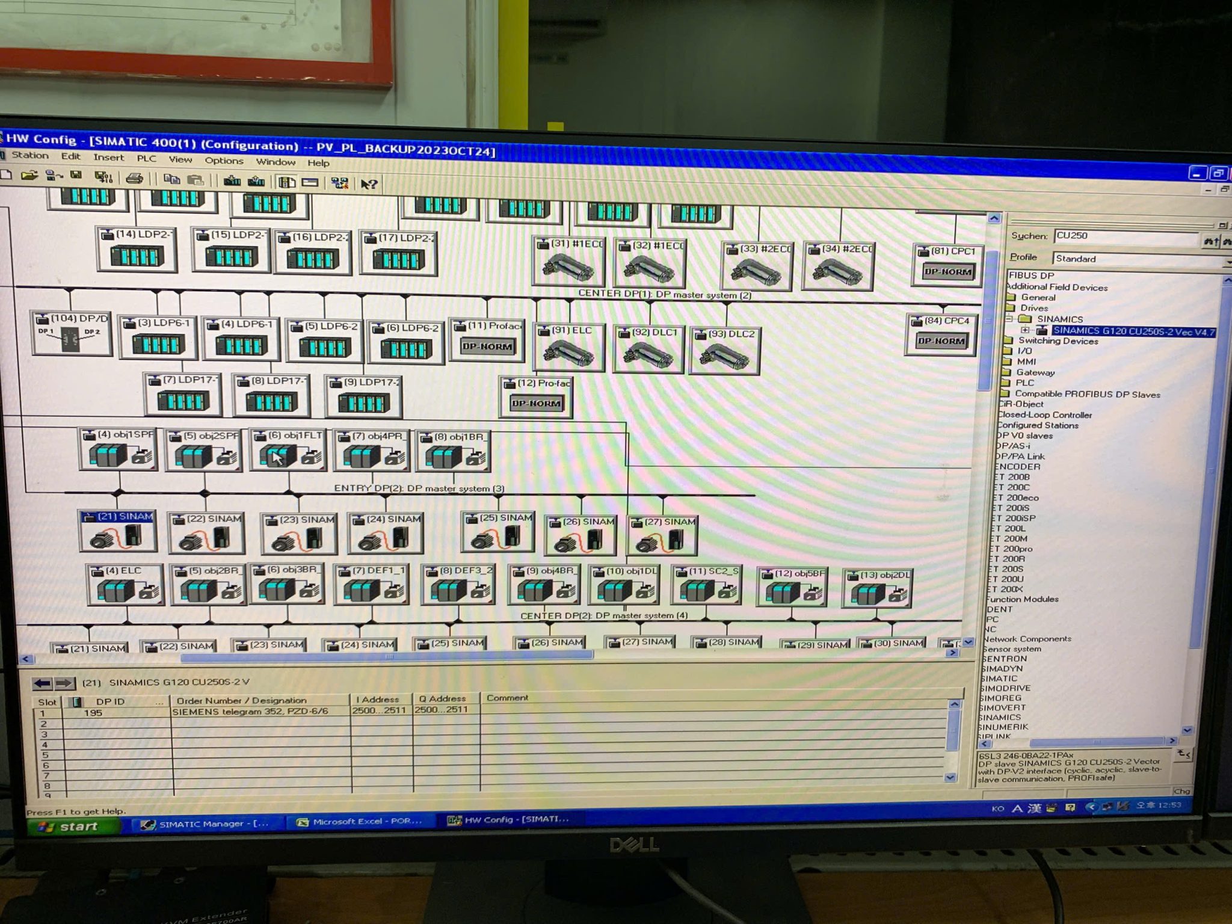Select the ENCODER catalog entry

(1017, 466)
